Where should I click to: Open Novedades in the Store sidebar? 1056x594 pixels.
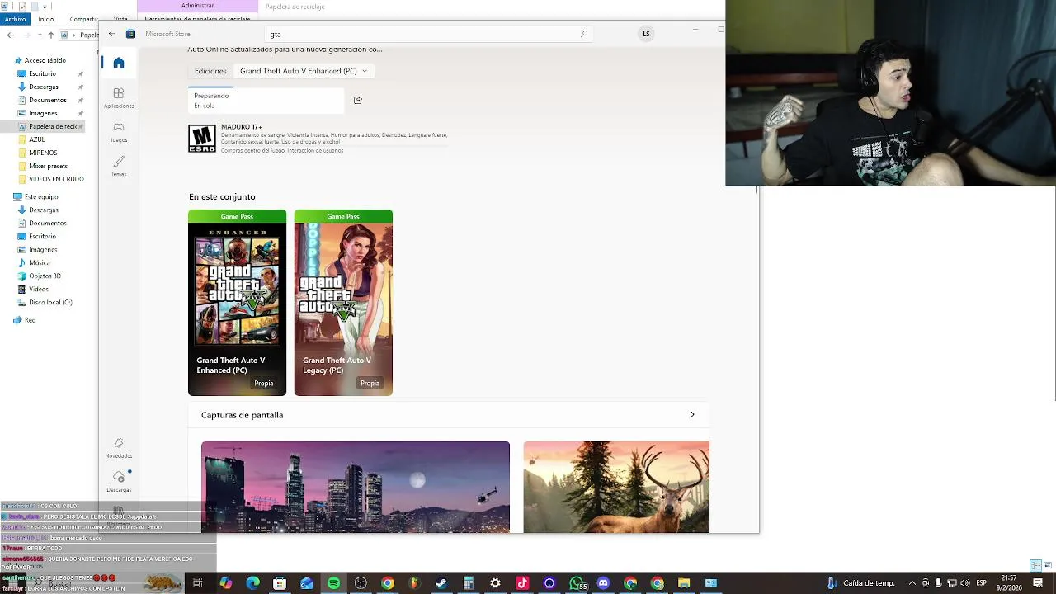pyautogui.click(x=119, y=448)
